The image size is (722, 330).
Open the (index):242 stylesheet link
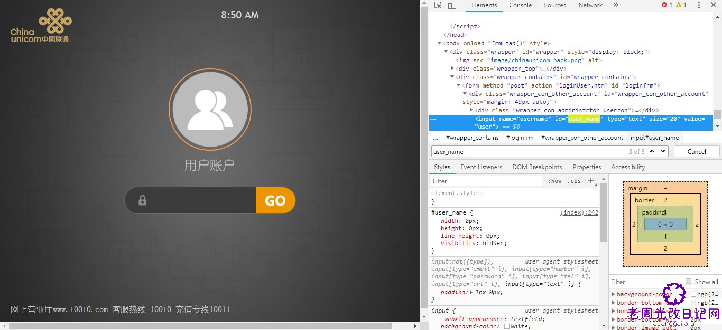[x=579, y=212]
